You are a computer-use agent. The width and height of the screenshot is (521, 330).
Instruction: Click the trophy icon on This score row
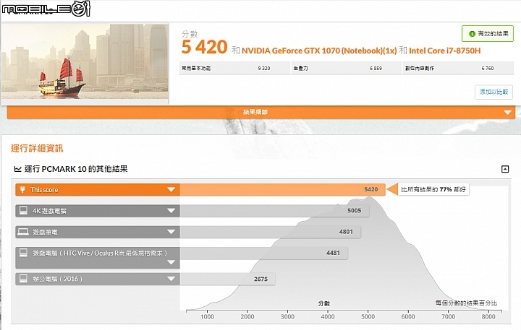22,190
